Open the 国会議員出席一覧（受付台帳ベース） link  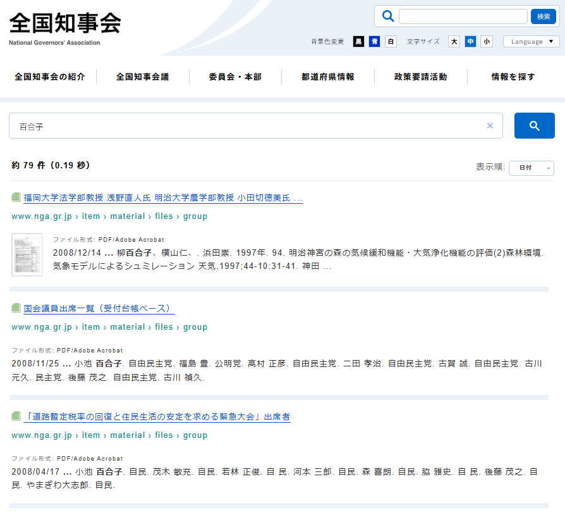click(x=98, y=309)
